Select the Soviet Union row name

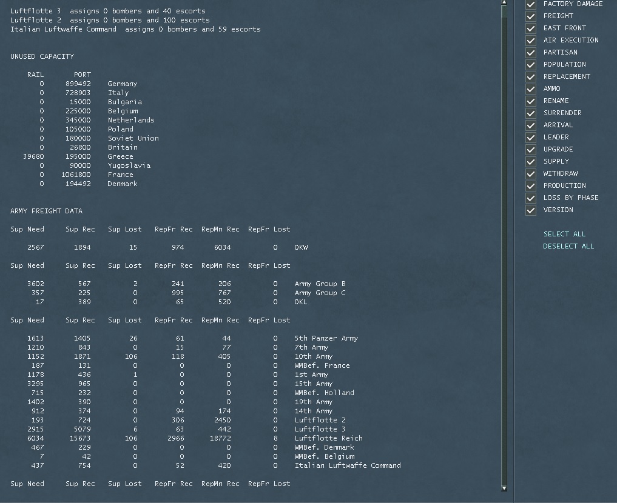pos(133,138)
